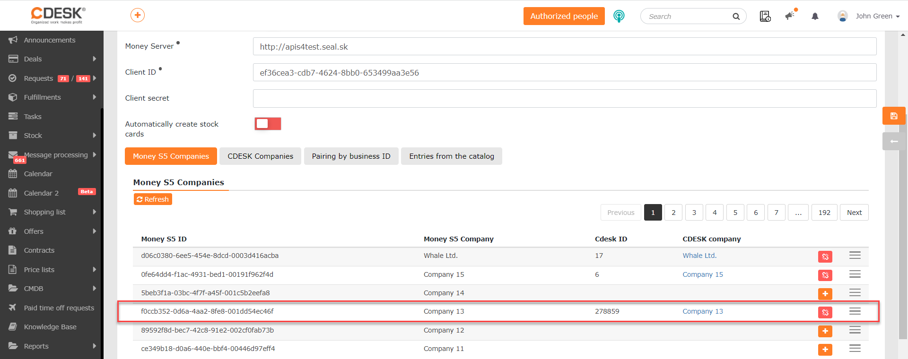
Task: Expand the Shopping list submenu arrow
Action: click(x=95, y=212)
